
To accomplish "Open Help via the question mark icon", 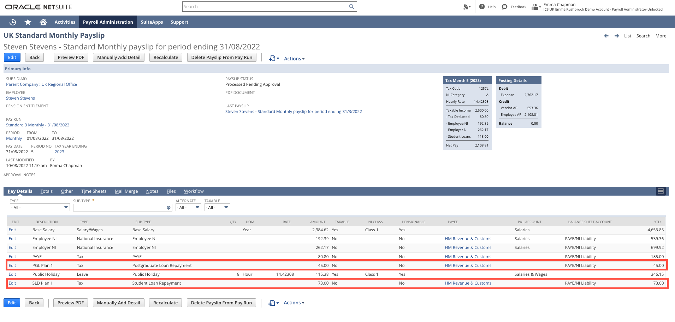I will [482, 6].
